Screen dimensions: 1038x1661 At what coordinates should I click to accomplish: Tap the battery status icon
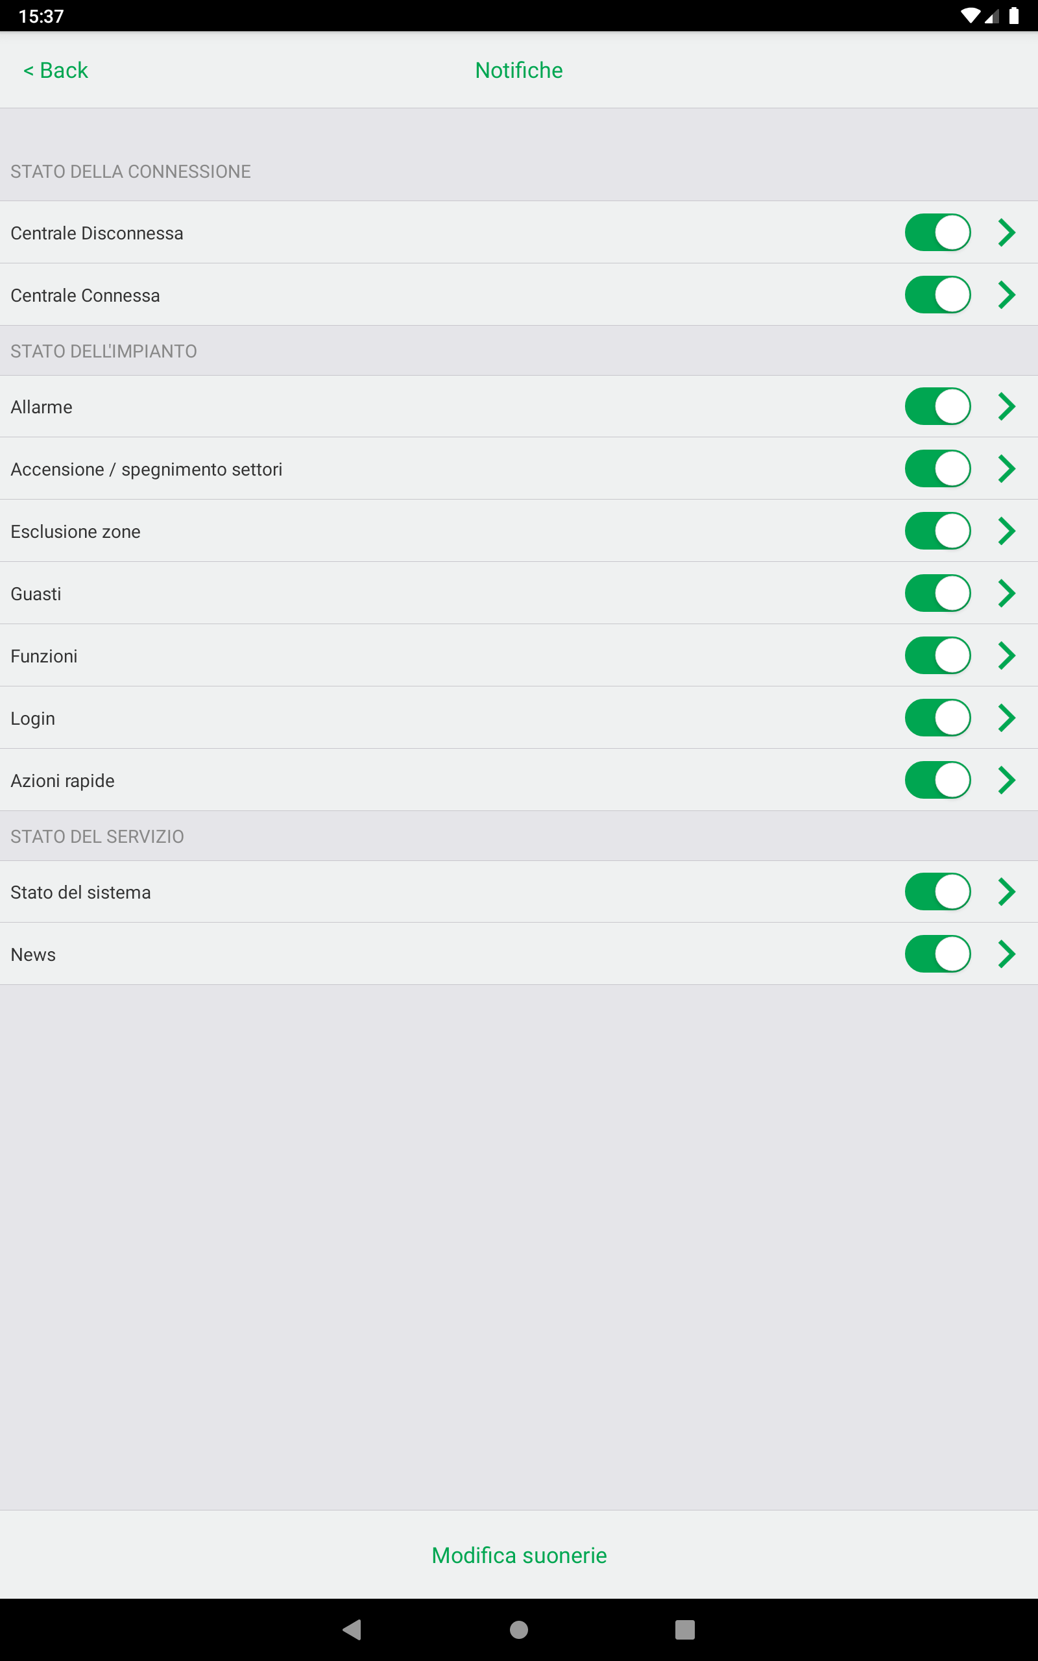click(1013, 16)
